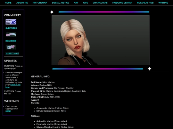Click 'Ansprando Marino (Father, Alive)'
Viewport: 173px width, 129px height.
tap(53, 108)
